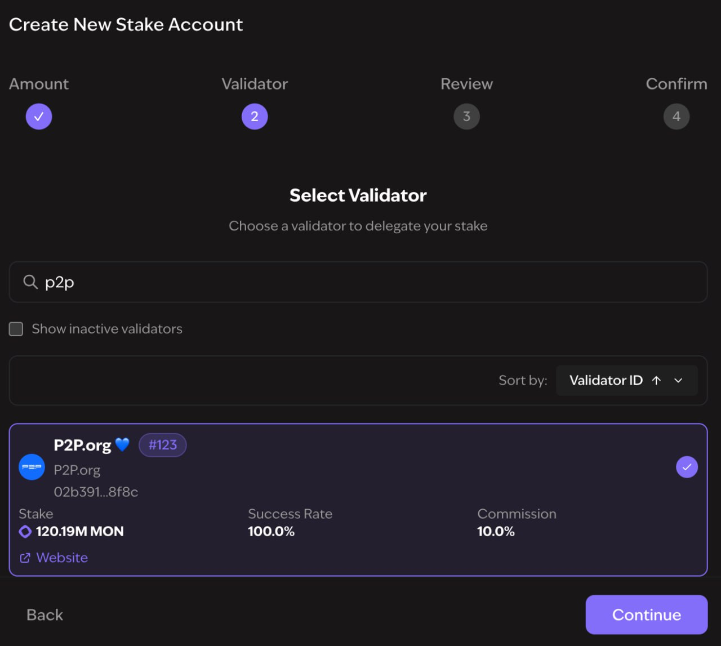Click the search magnifier icon

point(30,282)
